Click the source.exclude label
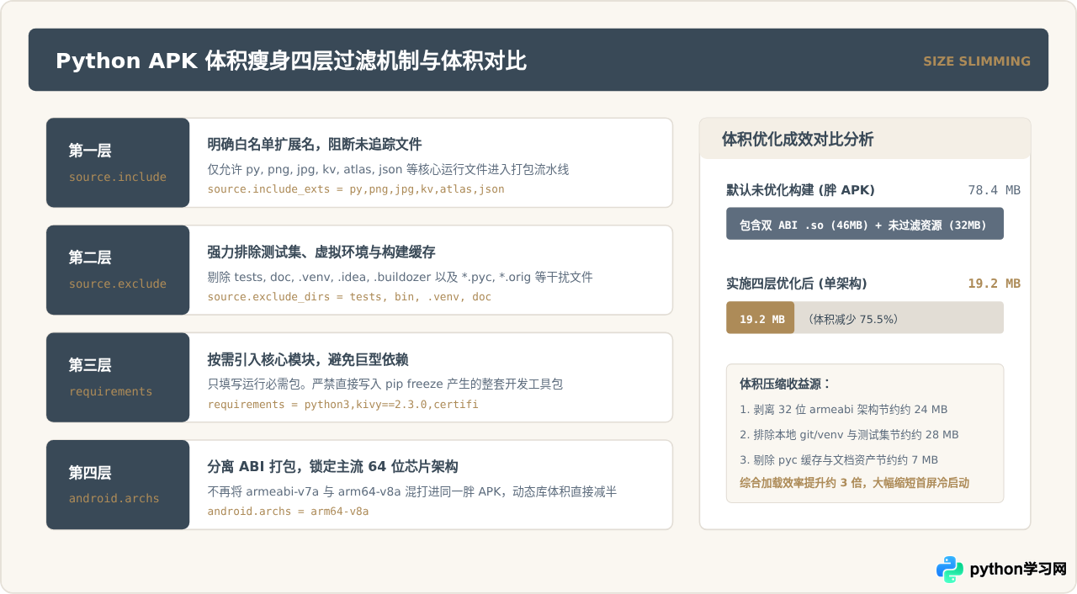The image size is (1077, 594). pyautogui.click(x=118, y=284)
